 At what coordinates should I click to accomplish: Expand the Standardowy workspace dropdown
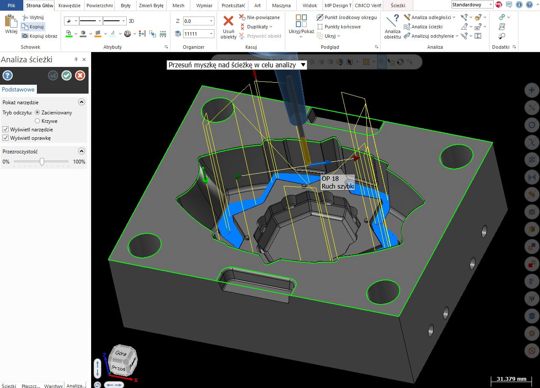(490, 5)
